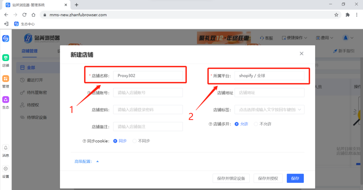Screen dimensions: 363x190
Task: Open the 新手指引 guide
Action: coord(344,51)
